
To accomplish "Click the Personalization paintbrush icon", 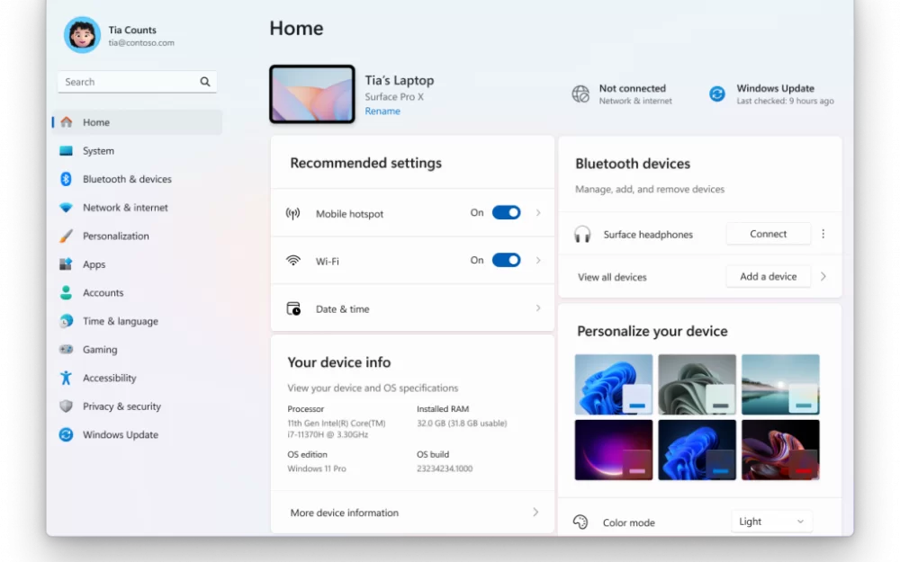I will [x=66, y=236].
